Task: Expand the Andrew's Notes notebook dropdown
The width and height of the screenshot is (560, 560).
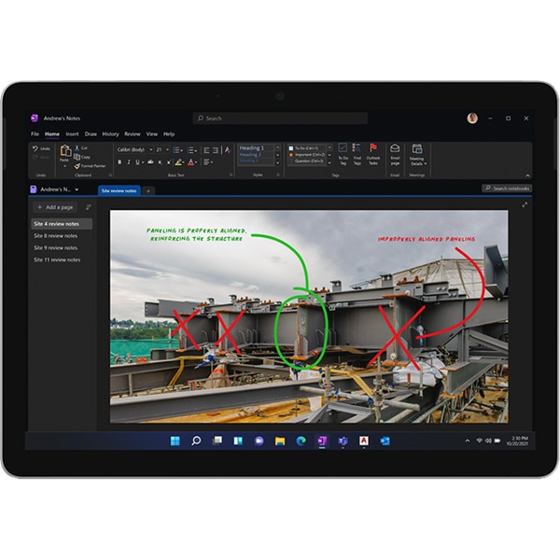Action: click(x=77, y=189)
